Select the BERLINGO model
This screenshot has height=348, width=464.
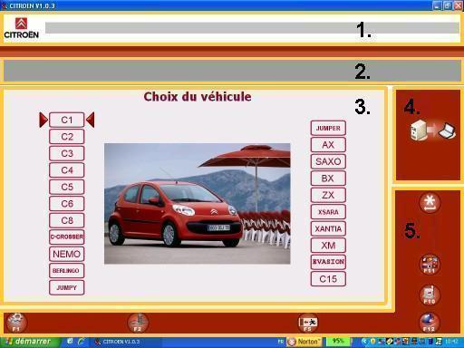point(67,271)
